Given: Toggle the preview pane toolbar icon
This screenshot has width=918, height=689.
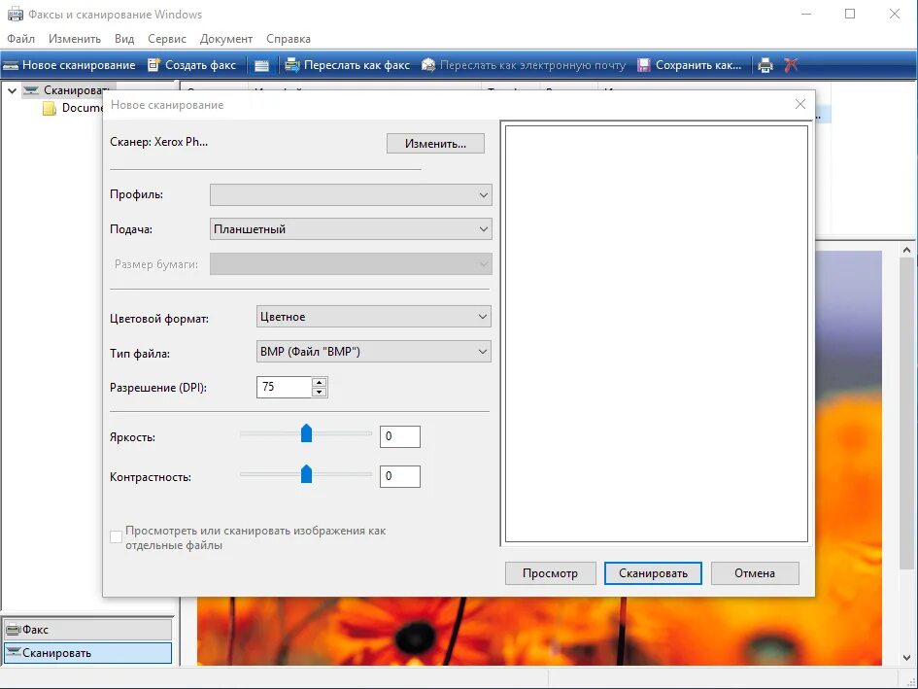Looking at the screenshot, I should click(261, 66).
